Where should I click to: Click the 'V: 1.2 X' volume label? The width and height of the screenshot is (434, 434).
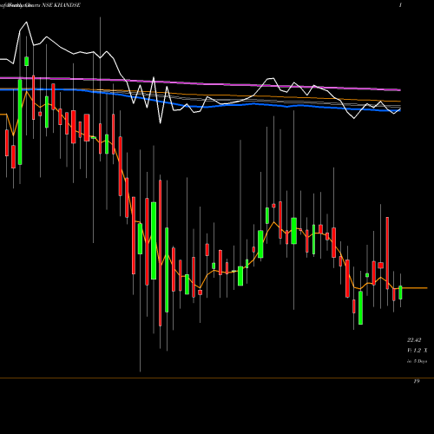pyautogui.click(x=418, y=351)
